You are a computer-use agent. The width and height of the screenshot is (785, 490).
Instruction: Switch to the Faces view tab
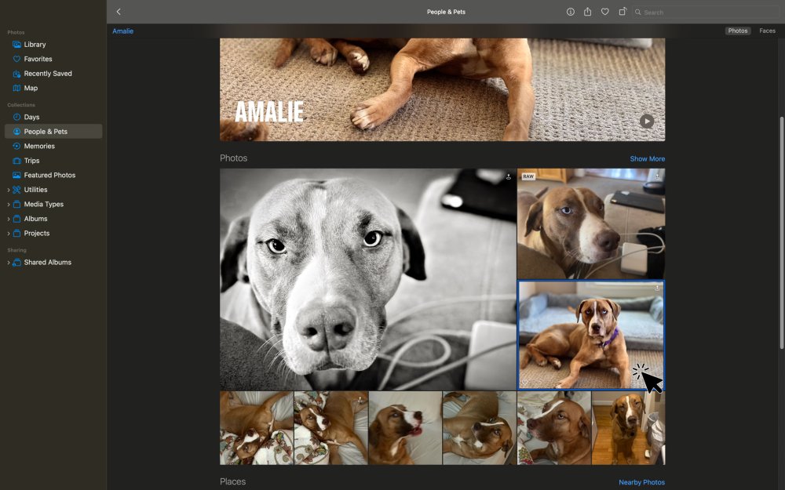point(767,31)
